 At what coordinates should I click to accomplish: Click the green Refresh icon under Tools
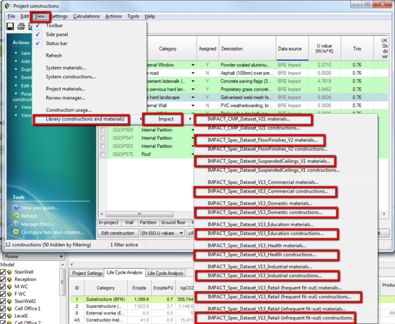[16, 216]
